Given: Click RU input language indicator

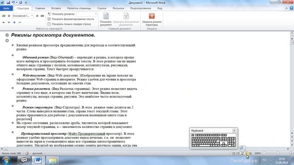Looking at the screenshot, I should tap(265, 160).
